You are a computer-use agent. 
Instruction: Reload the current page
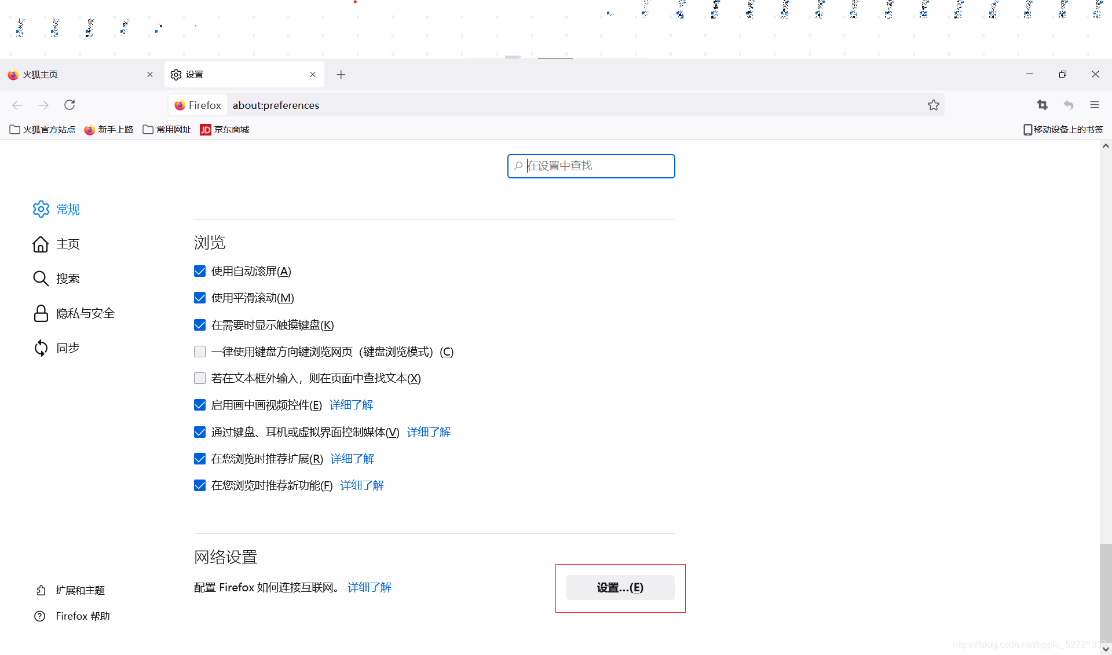pos(69,105)
